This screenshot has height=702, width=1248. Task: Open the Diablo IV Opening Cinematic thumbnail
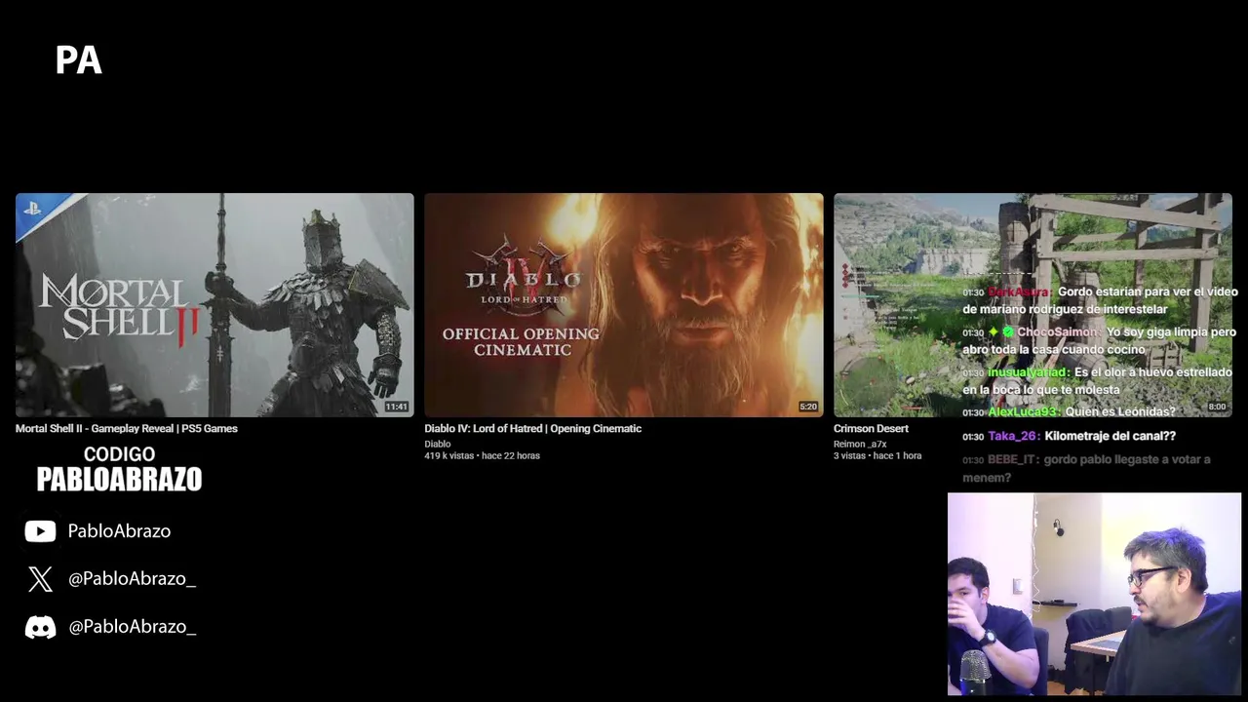click(624, 305)
